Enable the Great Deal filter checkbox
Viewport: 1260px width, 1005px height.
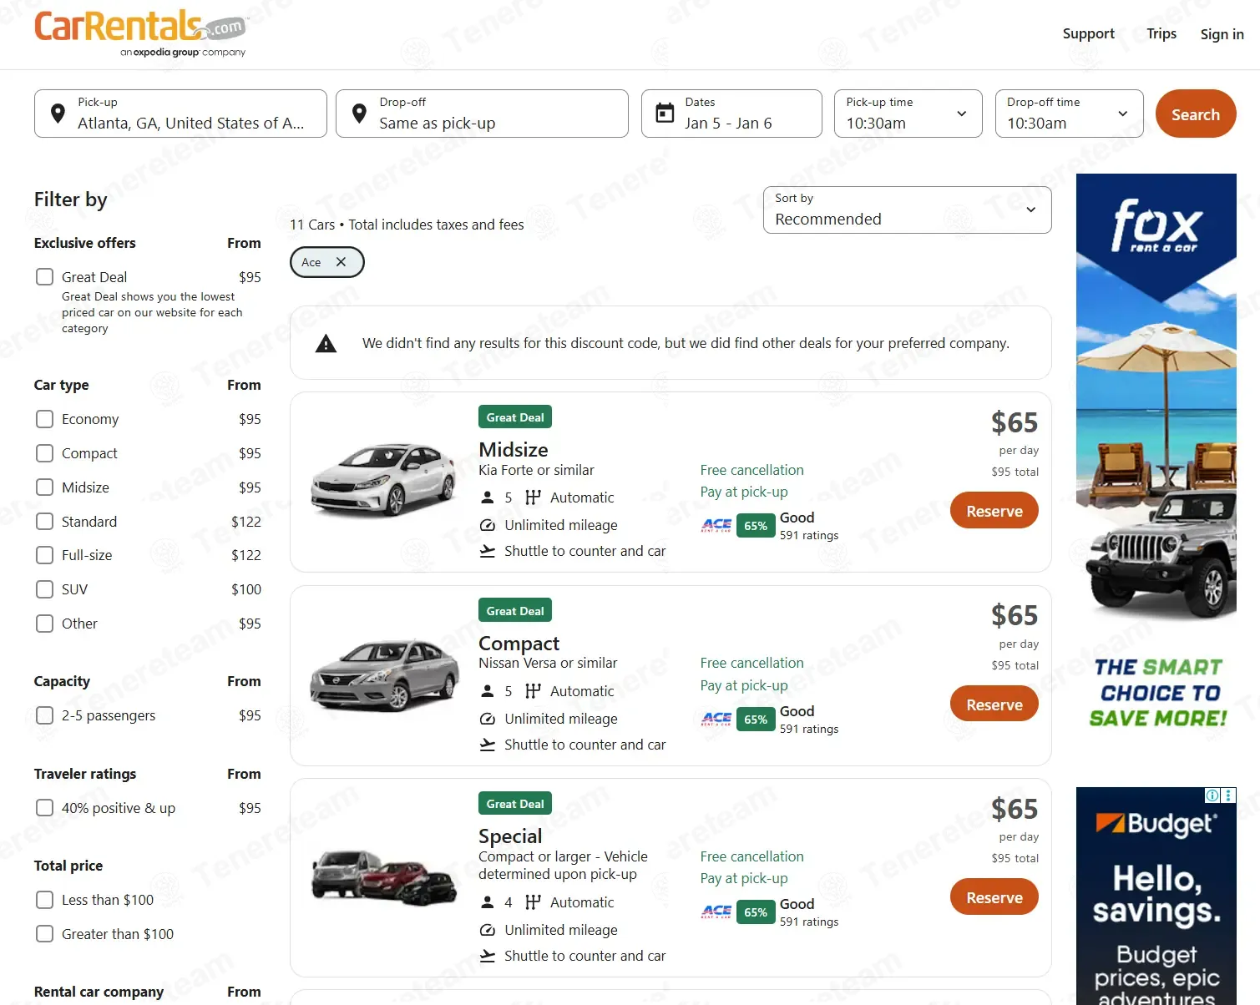(45, 276)
